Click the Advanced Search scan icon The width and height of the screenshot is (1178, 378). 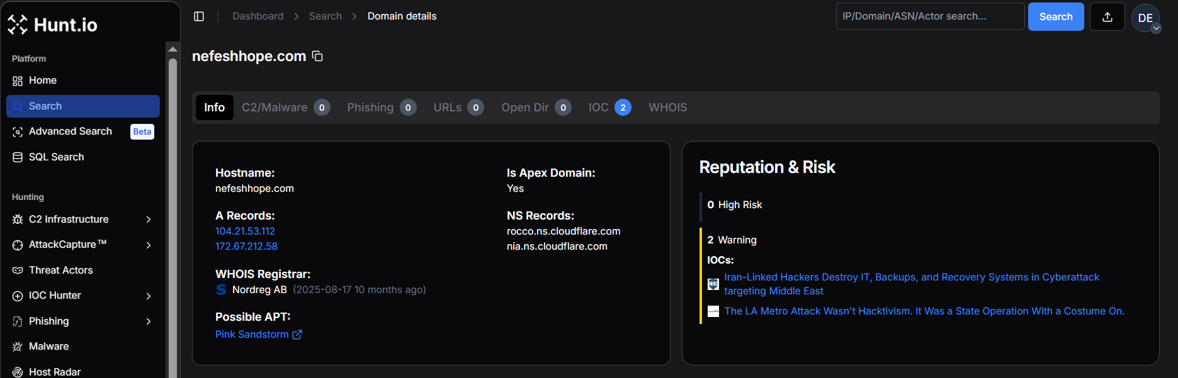(18, 131)
